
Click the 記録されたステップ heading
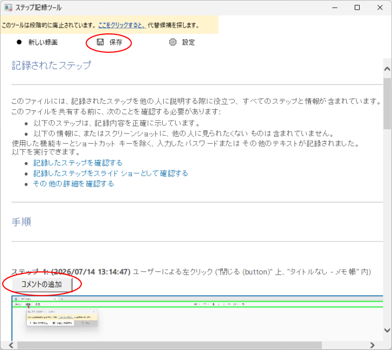pos(51,65)
